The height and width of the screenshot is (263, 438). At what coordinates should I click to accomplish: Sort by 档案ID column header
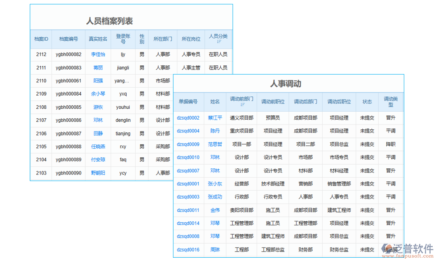41,39
